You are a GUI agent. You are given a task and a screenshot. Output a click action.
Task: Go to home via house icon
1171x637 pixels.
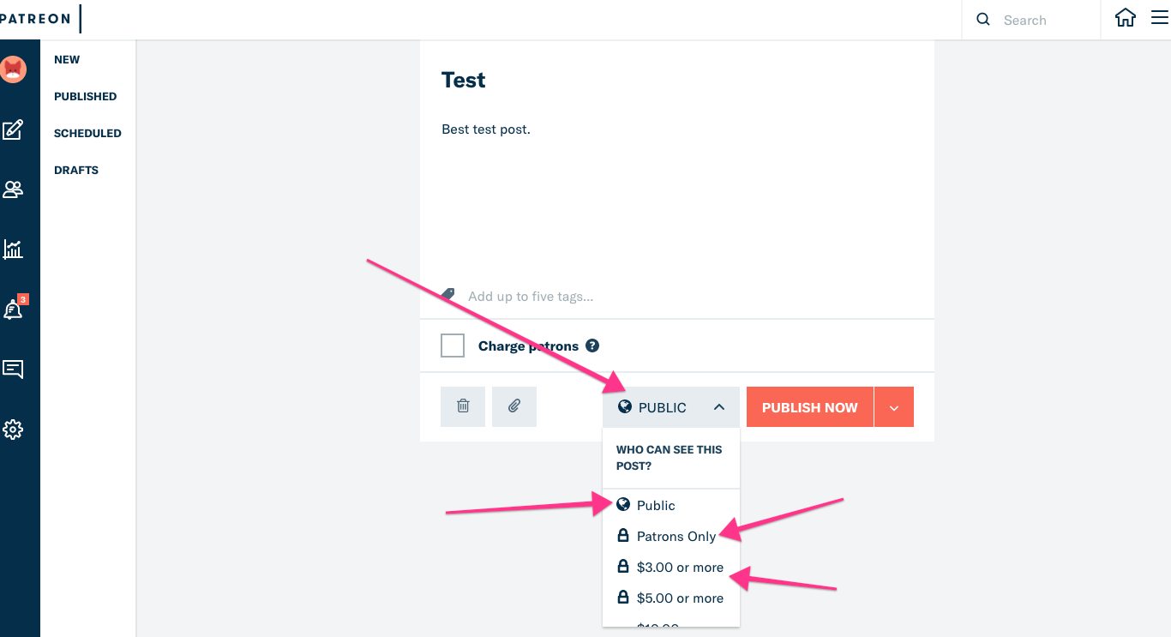[x=1125, y=19]
